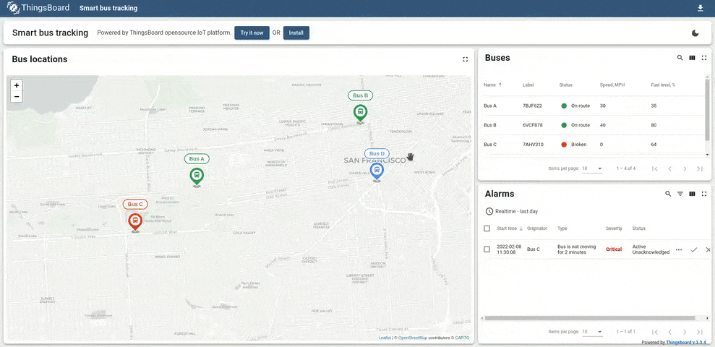Zoom in on the map

(17, 85)
